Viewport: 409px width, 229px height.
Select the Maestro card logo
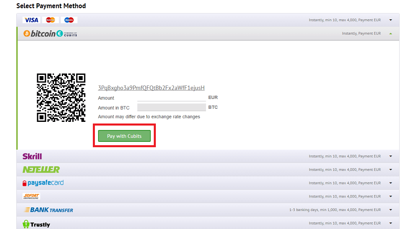(69, 20)
